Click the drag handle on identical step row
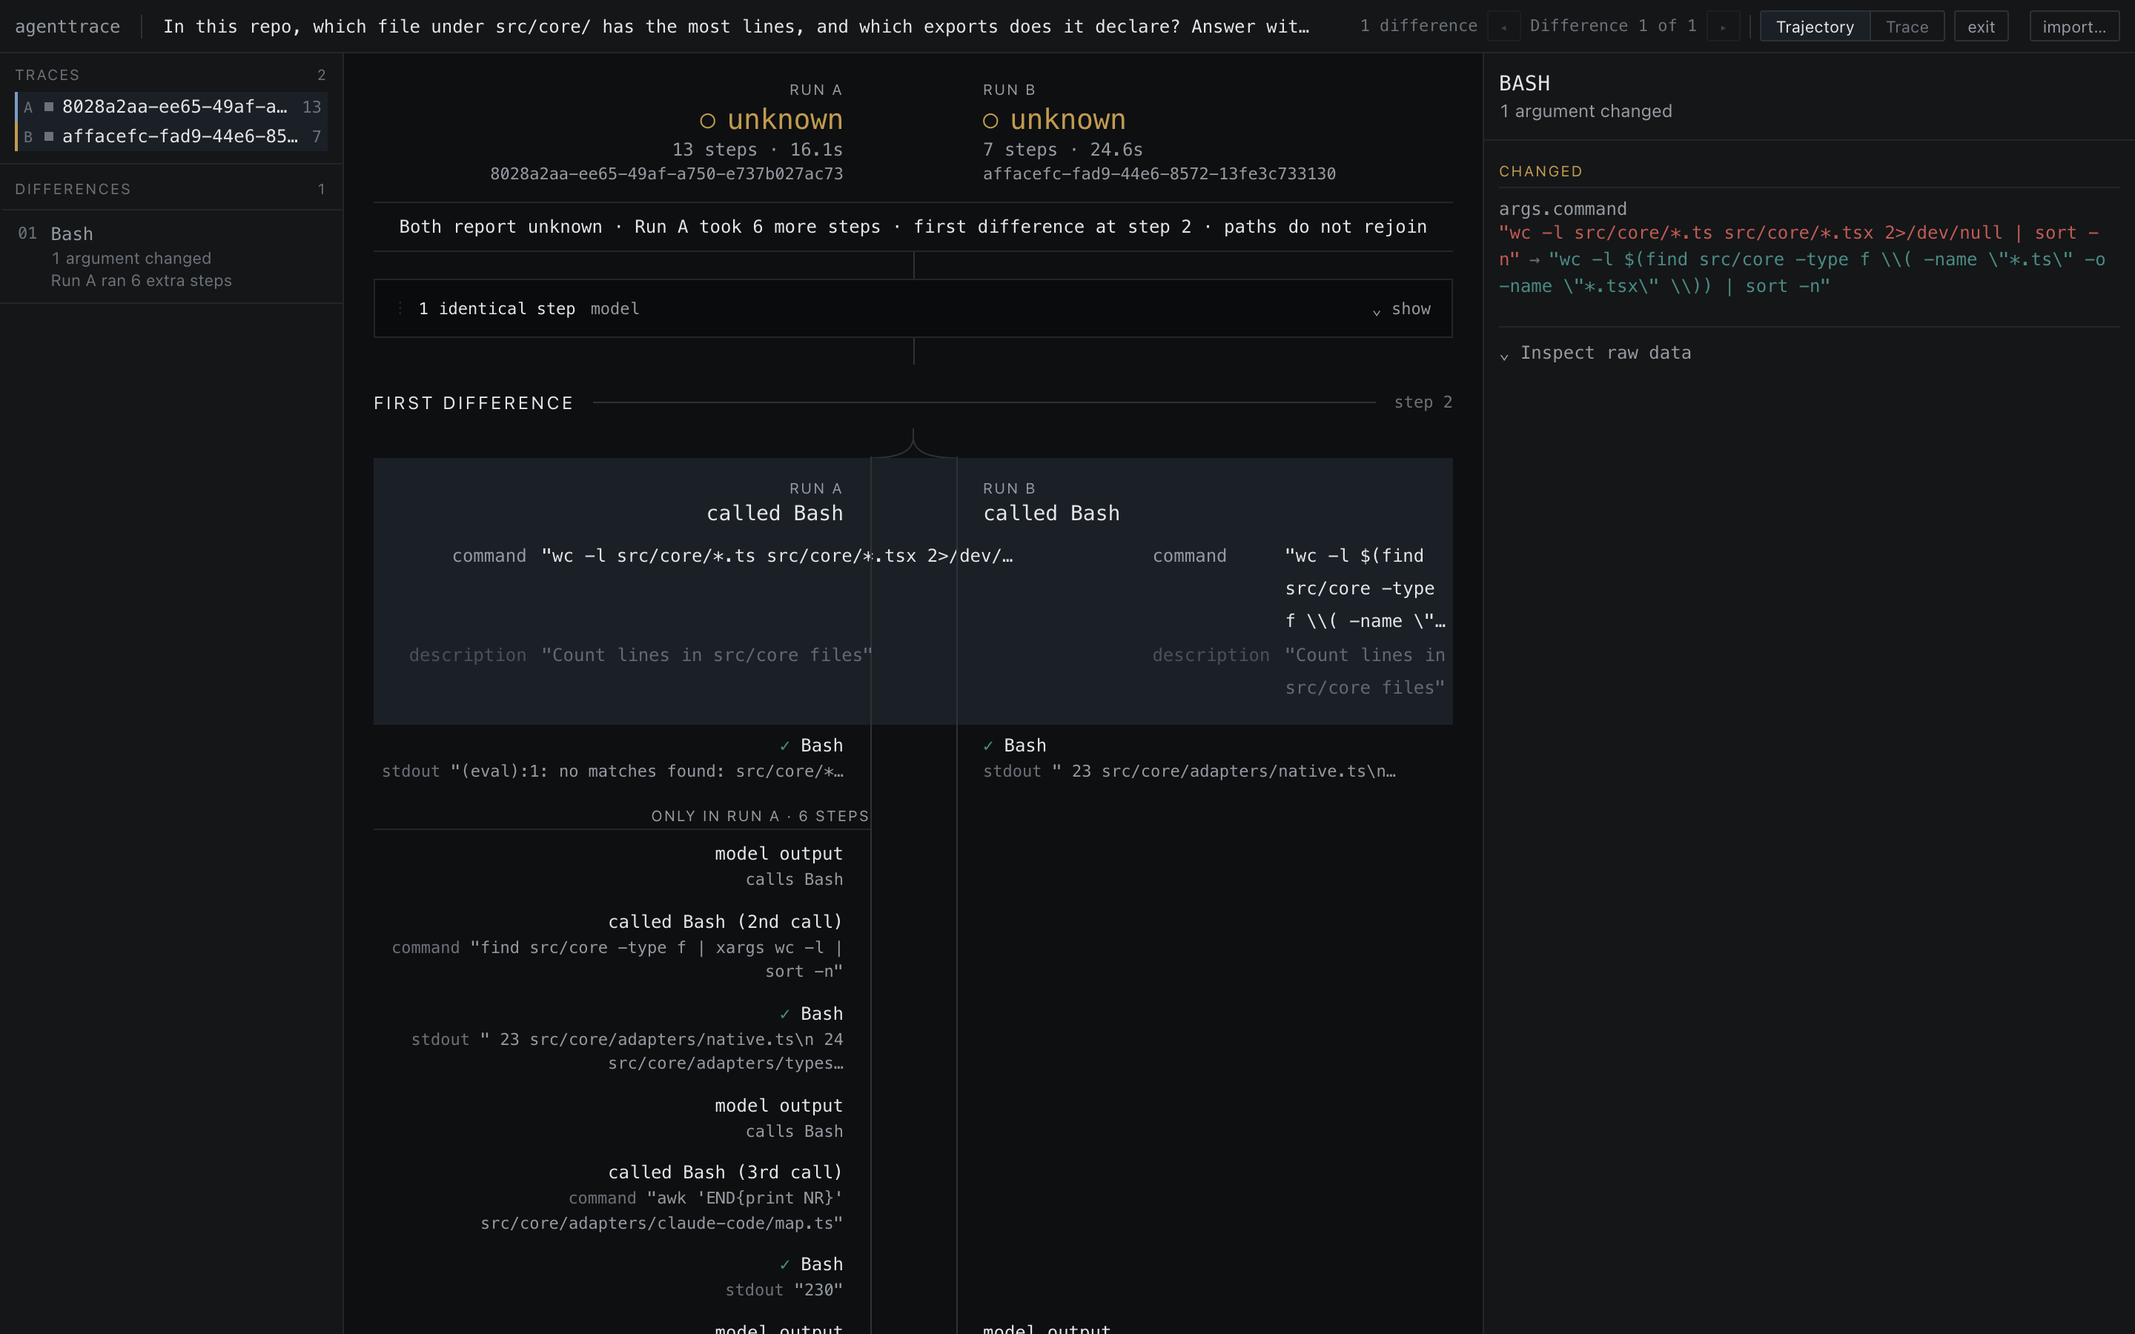 click(400, 308)
